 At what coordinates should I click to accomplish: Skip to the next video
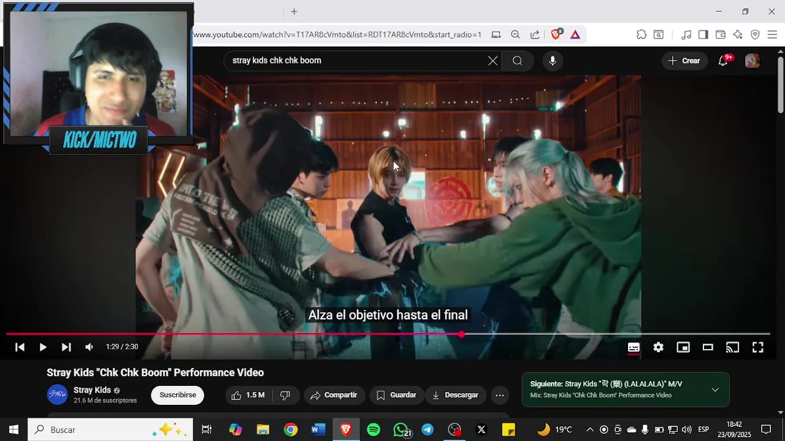[x=66, y=347]
